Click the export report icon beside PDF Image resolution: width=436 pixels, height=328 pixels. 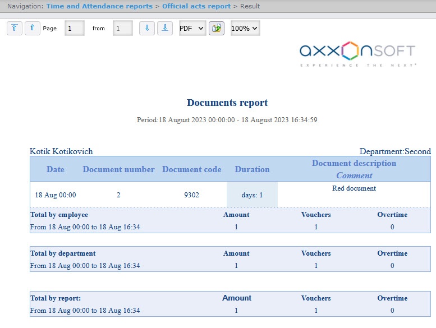pyautogui.click(x=217, y=28)
